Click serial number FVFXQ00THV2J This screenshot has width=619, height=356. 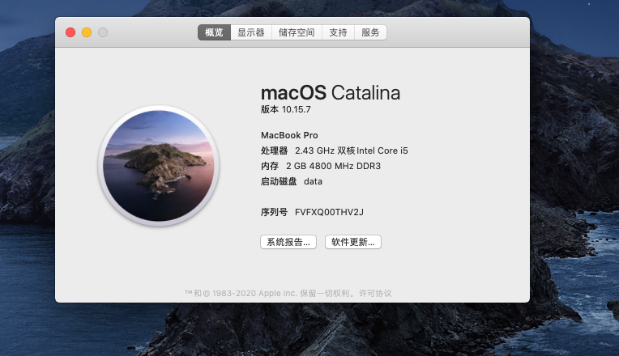(329, 212)
